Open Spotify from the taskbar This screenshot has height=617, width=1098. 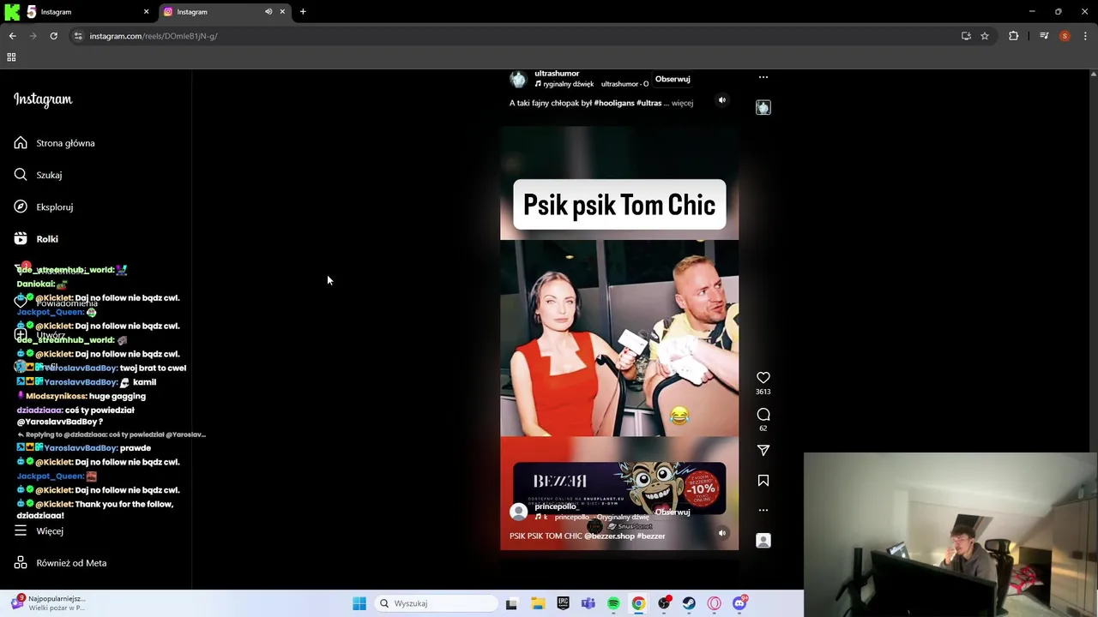click(x=613, y=603)
